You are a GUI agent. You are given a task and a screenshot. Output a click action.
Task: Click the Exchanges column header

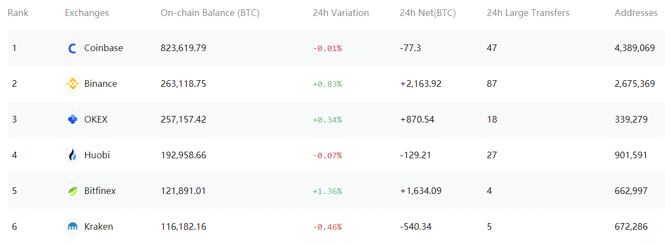86,13
